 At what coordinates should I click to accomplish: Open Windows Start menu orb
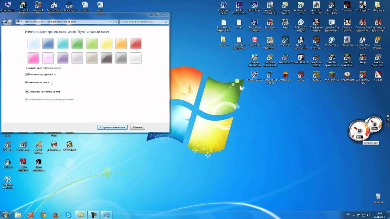pos(5,215)
